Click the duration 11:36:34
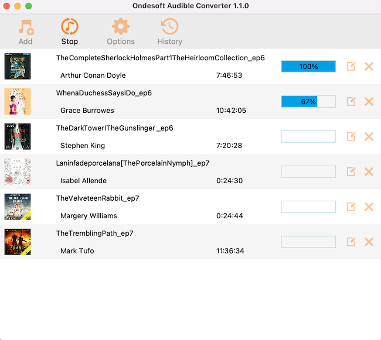381x340 pixels. tap(230, 250)
